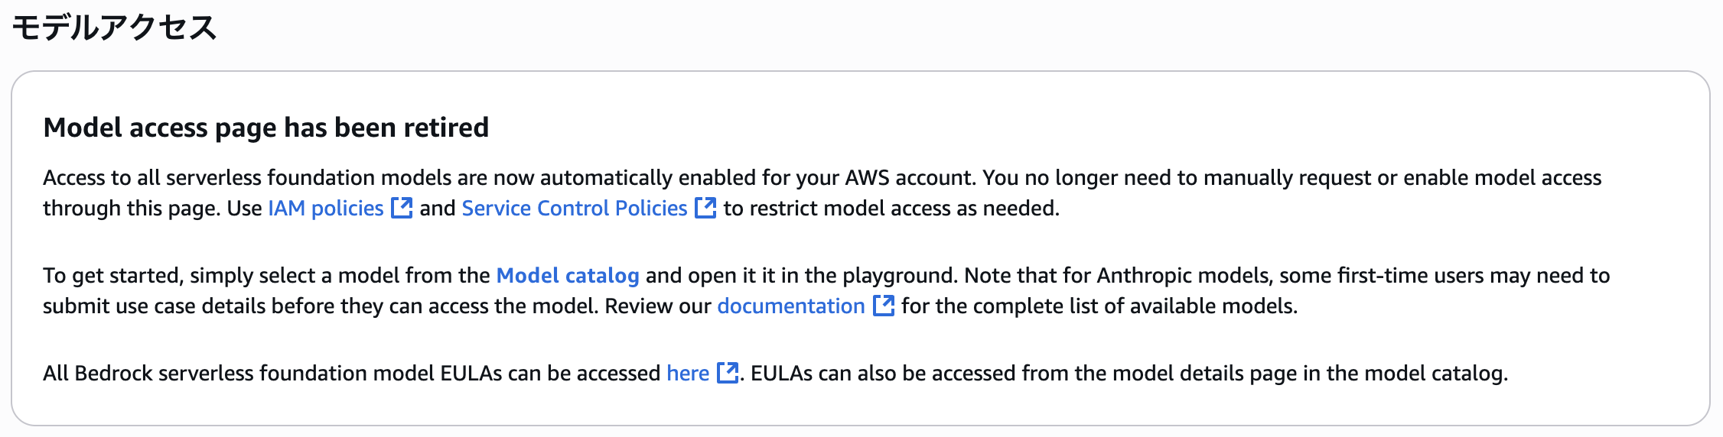Click the external link icon next to documentation
Image resolution: width=1723 pixels, height=437 pixels.
(x=884, y=306)
